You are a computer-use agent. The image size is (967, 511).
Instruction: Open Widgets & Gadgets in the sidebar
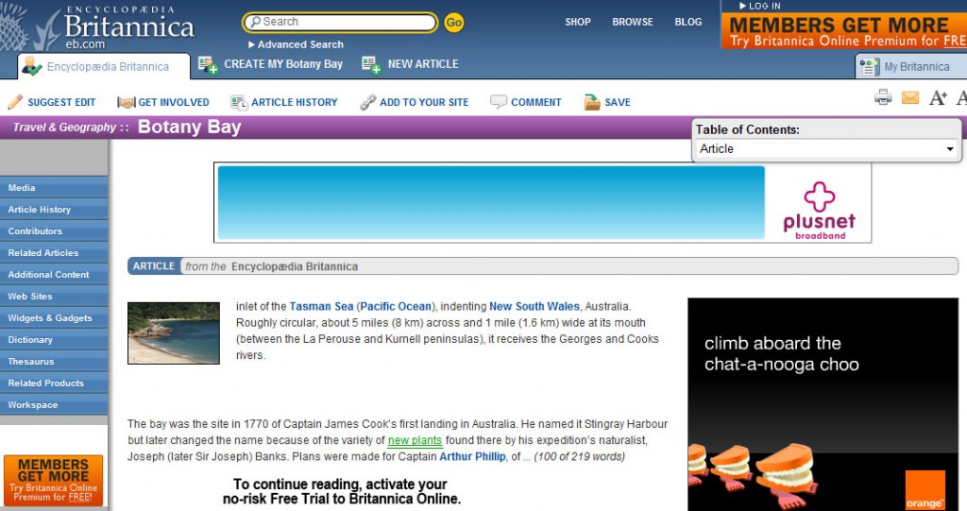[x=54, y=317]
